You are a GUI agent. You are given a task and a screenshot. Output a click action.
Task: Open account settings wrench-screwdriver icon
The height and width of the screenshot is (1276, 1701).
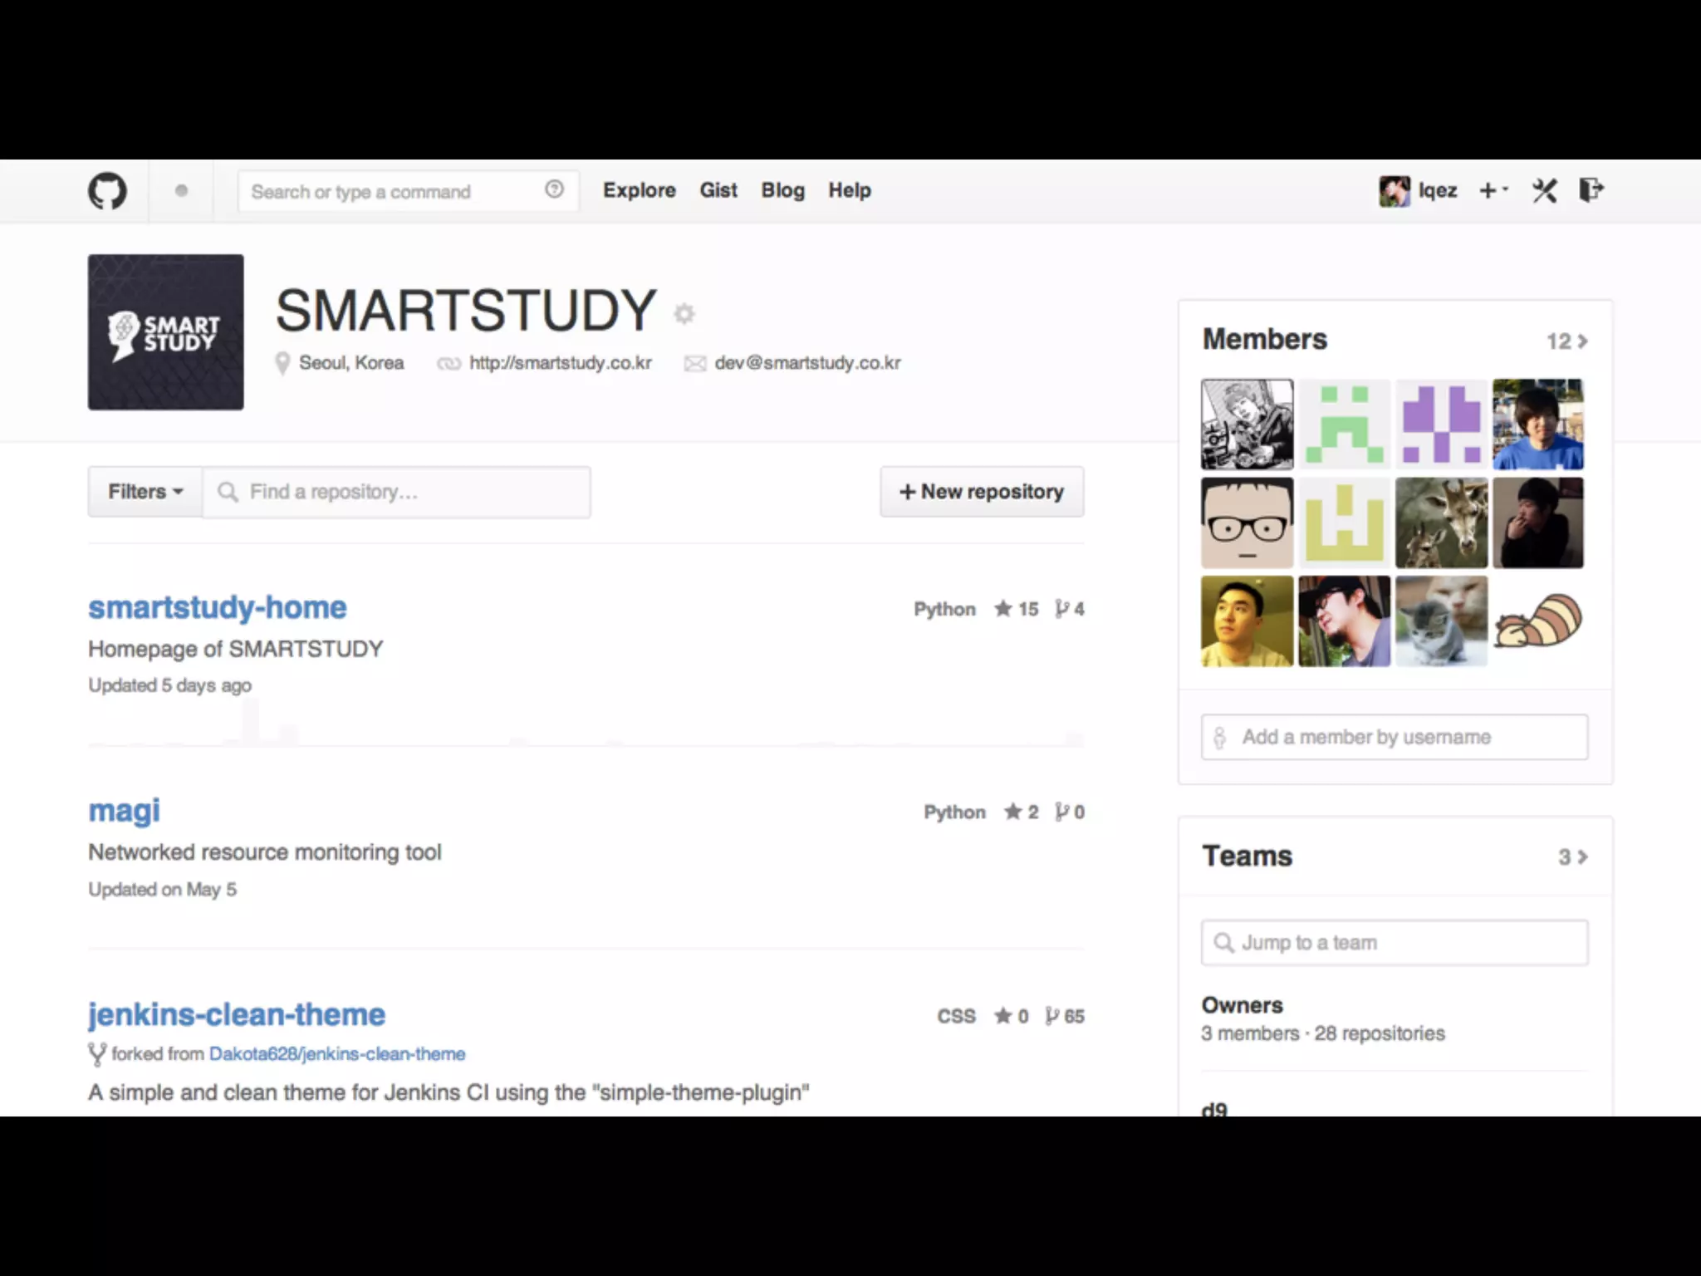click(x=1544, y=191)
